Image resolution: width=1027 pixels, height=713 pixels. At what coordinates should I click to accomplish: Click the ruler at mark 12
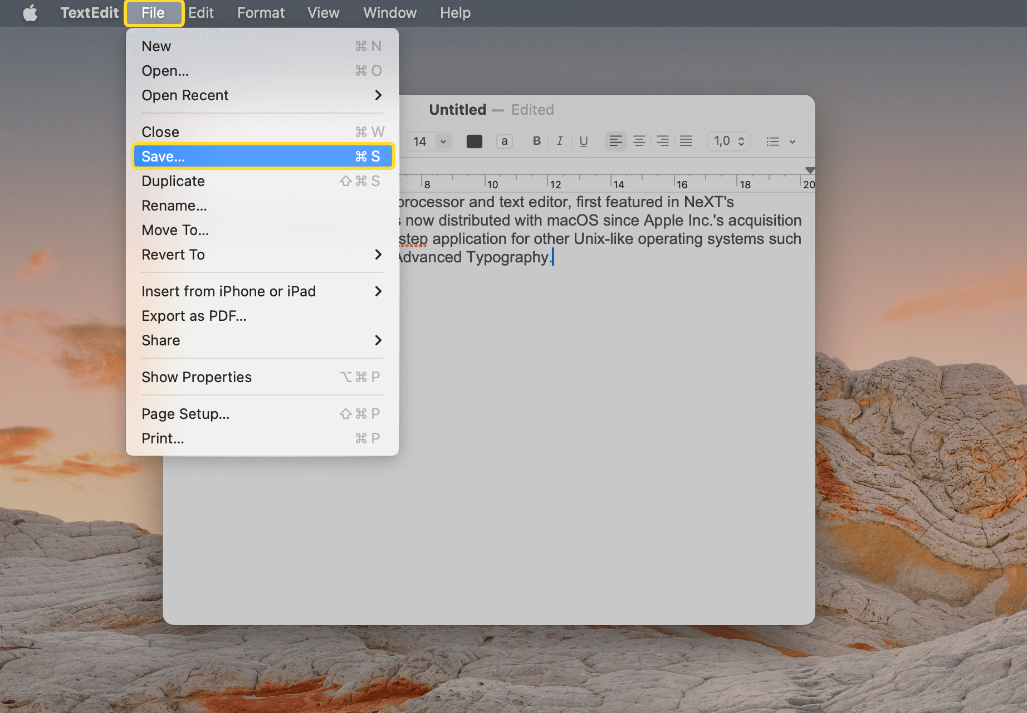pos(555,184)
